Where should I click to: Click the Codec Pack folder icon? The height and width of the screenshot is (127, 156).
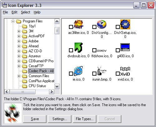point(25,71)
